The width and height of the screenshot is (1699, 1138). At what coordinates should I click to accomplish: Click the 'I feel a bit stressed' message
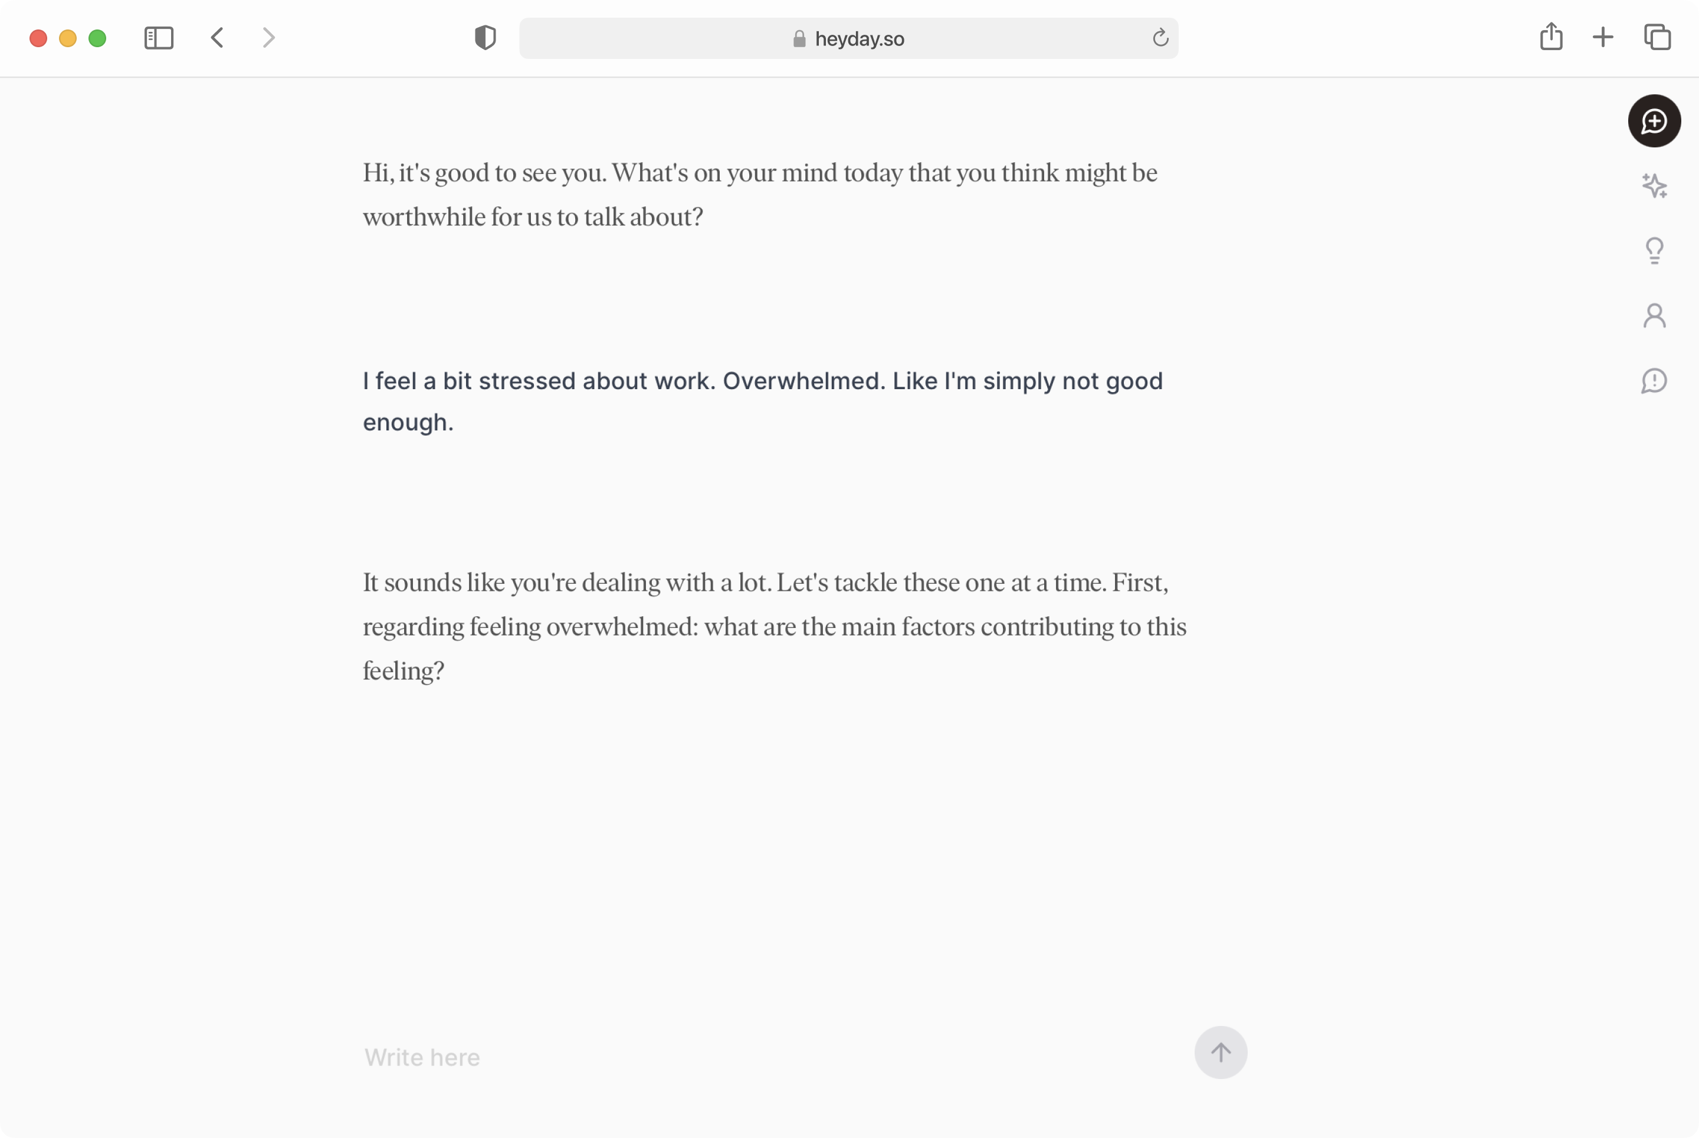(x=762, y=402)
